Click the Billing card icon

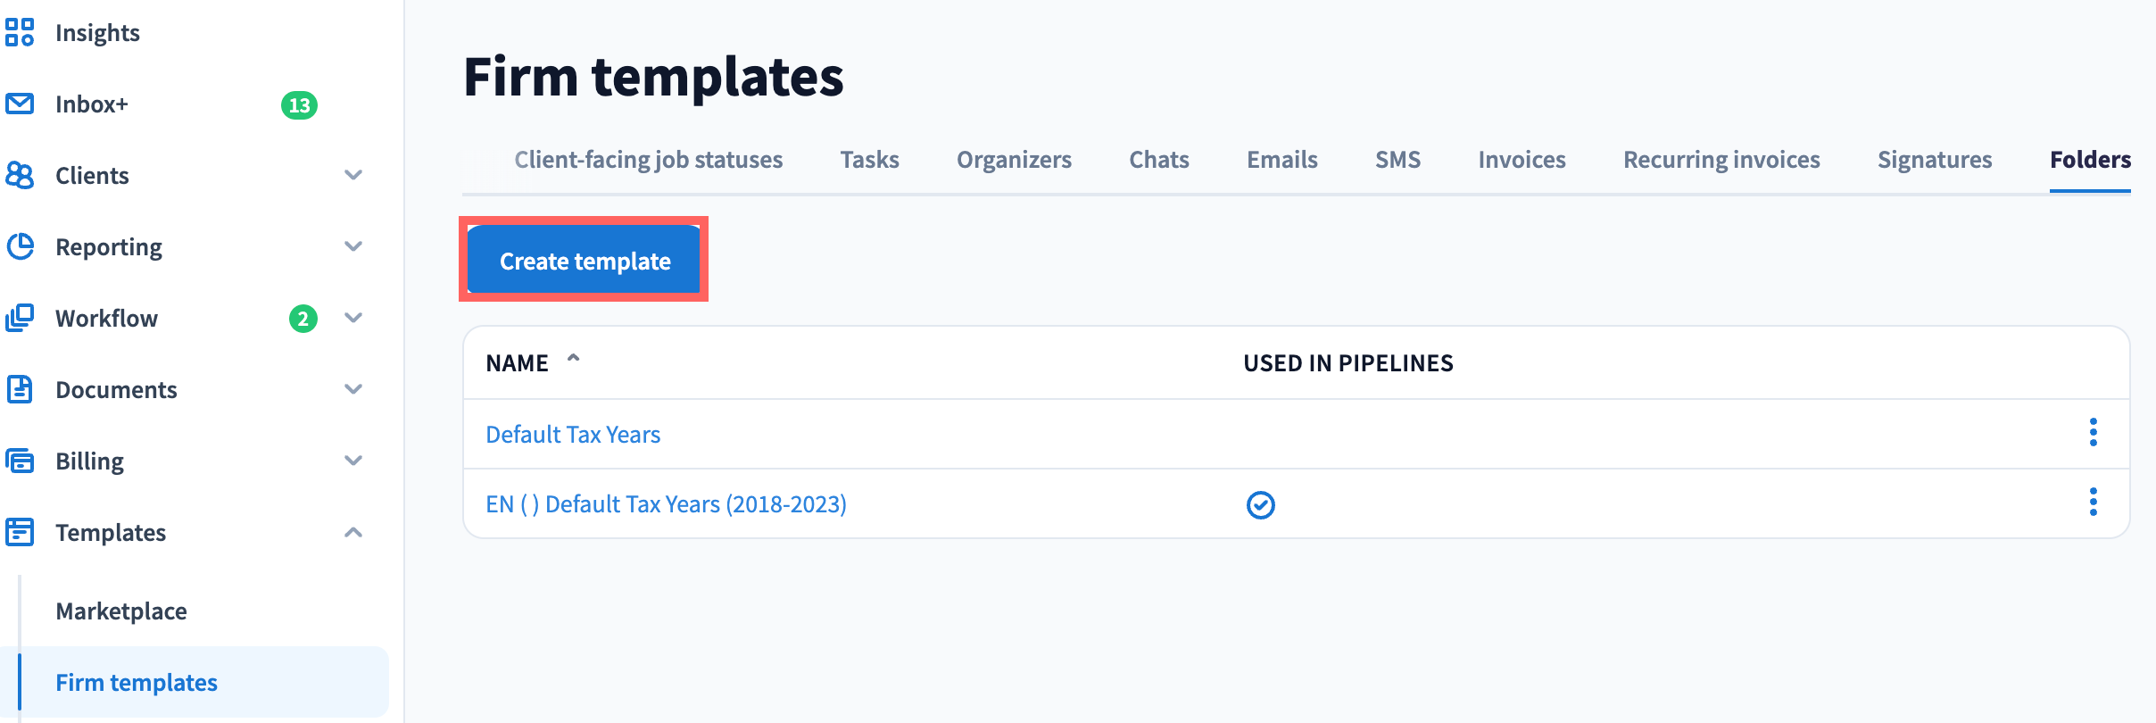(x=20, y=461)
